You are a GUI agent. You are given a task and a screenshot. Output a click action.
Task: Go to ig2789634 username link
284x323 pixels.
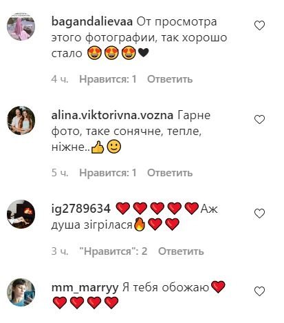(x=81, y=209)
